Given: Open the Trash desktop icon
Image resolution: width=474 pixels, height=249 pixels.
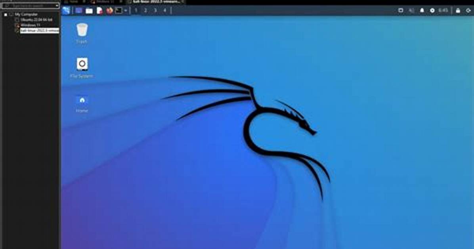Looking at the screenshot, I should click(82, 33).
